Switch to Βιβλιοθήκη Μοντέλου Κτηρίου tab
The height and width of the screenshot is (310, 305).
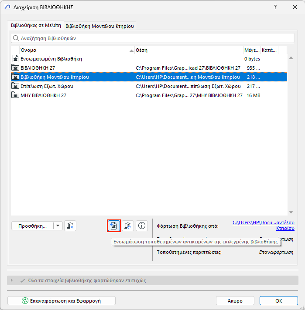point(99,26)
